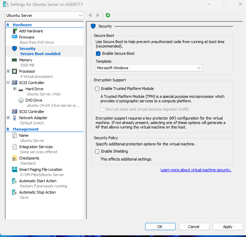Image resolution: width=246 pixels, height=237 pixels.
Task: Select the DVD Drive disc icon
Action: click(x=21, y=100)
